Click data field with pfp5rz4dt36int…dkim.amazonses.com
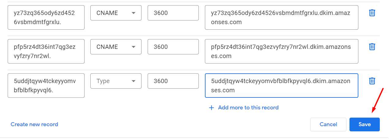Screen dimensions: 389x139 click(x=281, y=51)
